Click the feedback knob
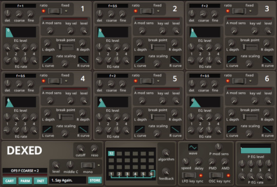Image resolution: width=277 pixels, height=187 pixels. tap(166, 172)
